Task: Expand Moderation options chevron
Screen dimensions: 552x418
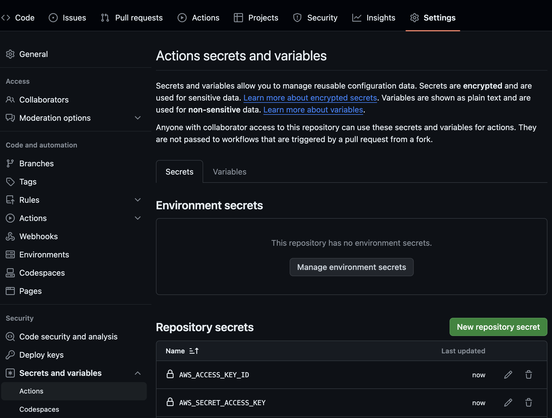Action: pyautogui.click(x=138, y=118)
